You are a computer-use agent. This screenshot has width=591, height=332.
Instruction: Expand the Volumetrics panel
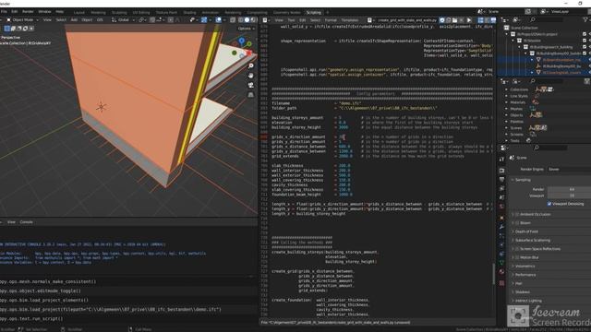(x=525, y=267)
